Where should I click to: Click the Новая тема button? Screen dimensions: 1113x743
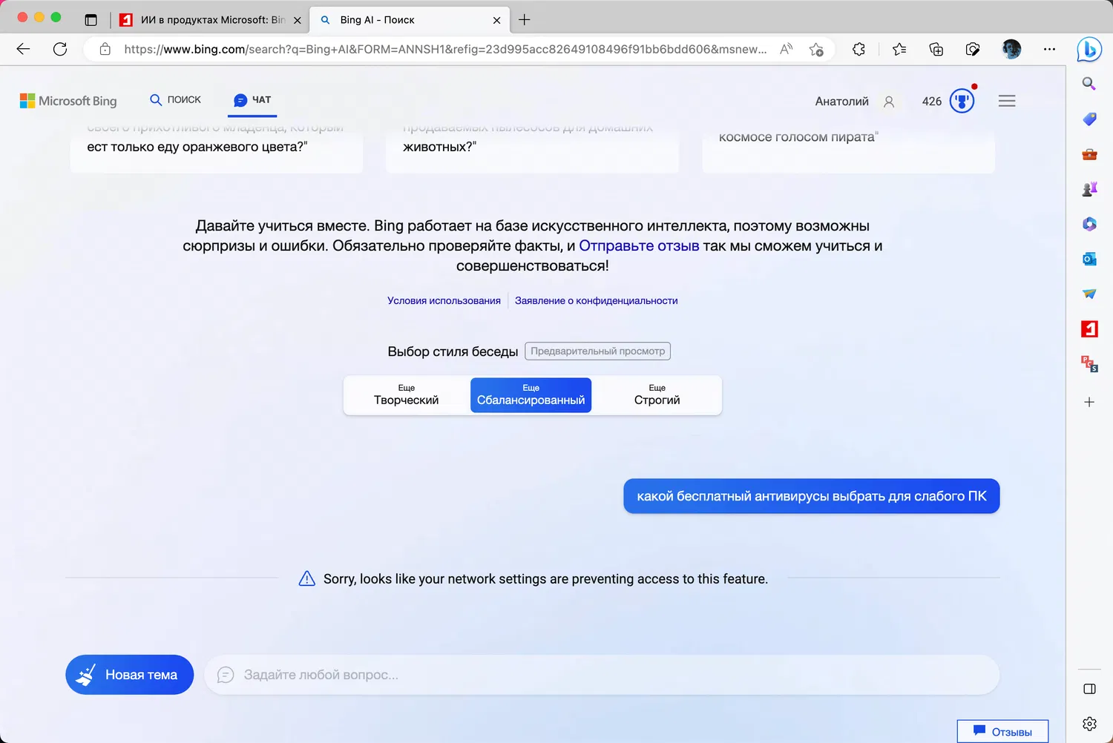click(x=130, y=675)
